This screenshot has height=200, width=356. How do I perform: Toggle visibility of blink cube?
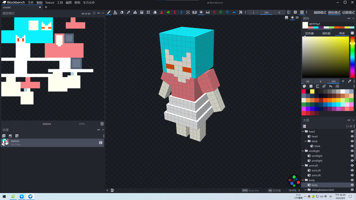[x=352, y=146]
